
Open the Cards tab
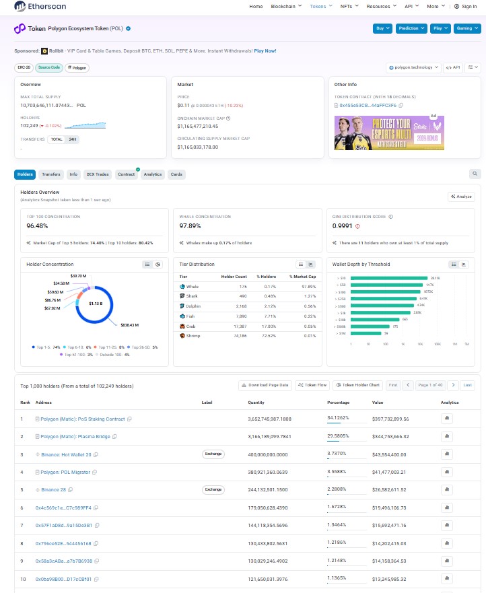[176, 174]
